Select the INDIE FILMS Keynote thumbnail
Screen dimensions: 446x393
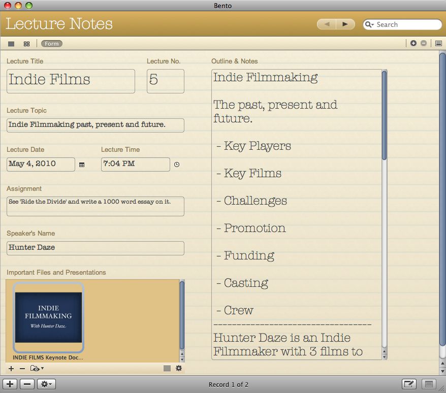48,317
